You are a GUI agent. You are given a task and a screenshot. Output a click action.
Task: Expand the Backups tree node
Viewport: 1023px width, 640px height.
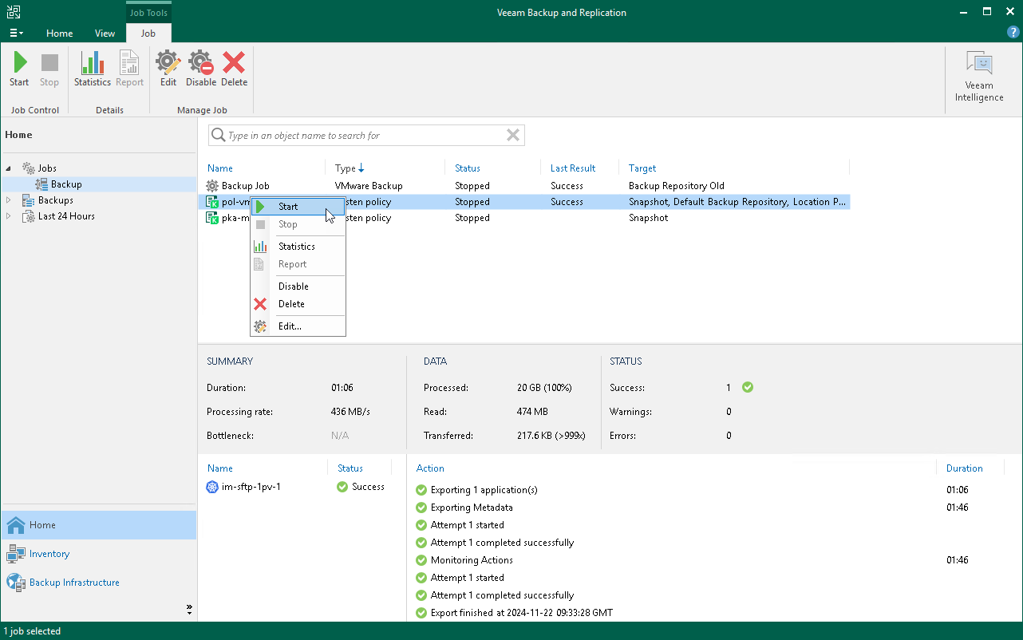(x=10, y=200)
